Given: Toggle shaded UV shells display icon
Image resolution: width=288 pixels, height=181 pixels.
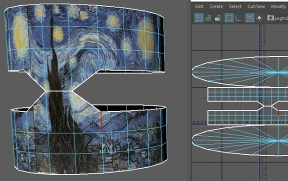Looking at the screenshot, I should click(208, 18).
